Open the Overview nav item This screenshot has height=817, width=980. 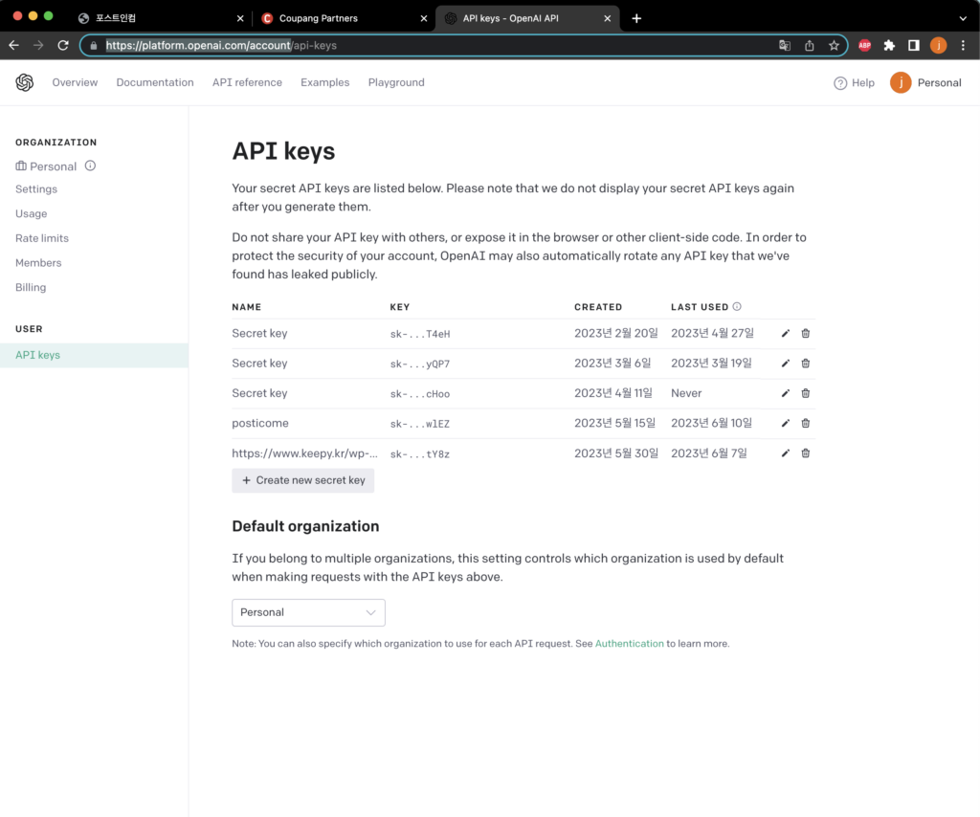[75, 82]
